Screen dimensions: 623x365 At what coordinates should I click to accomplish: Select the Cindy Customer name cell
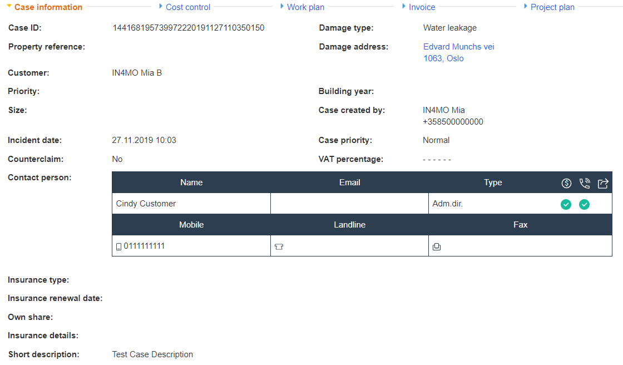pos(146,204)
